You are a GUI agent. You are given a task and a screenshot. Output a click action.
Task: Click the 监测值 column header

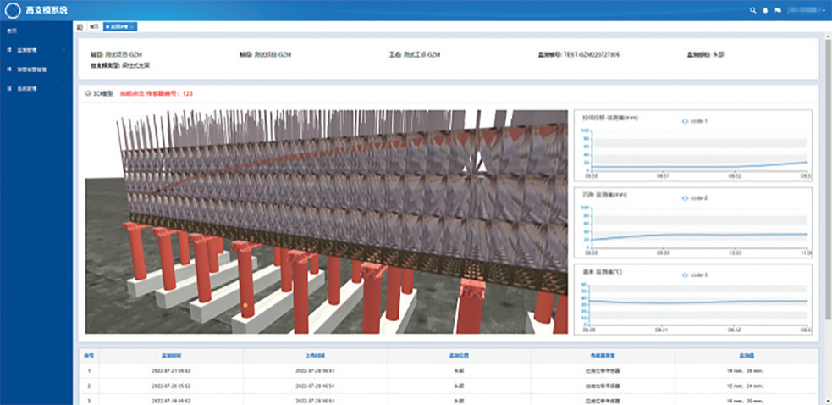[x=747, y=356]
